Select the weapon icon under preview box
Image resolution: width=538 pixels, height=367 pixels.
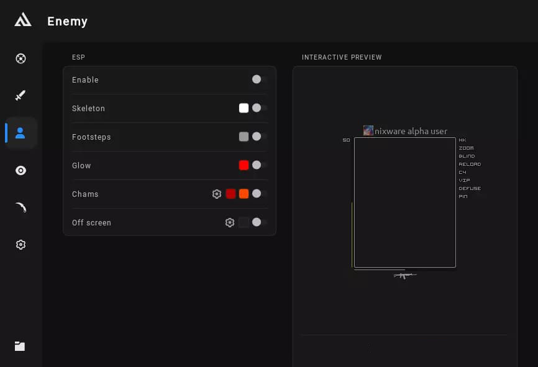[x=405, y=276]
